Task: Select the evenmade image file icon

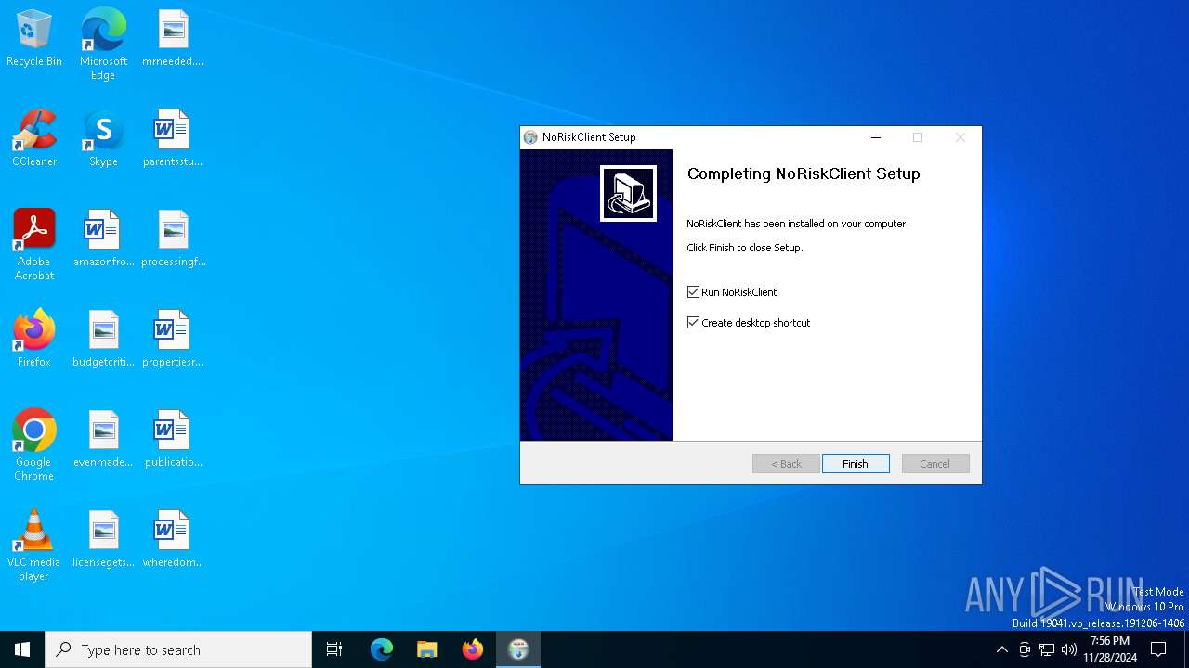Action: 103,440
